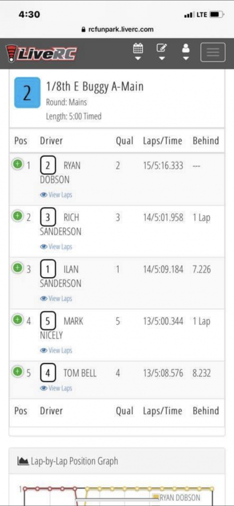Viewport: 234px width, 506px height.
Task: Click car number 4 box for Tom Bell
Action: 48,373
